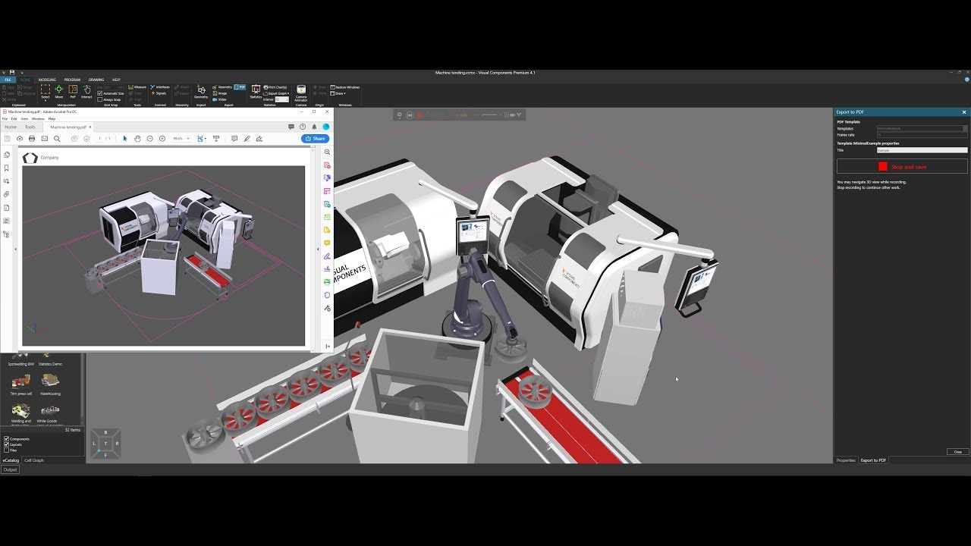Open the Signals connect tool
The width and height of the screenshot is (971, 546).
pyautogui.click(x=159, y=93)
